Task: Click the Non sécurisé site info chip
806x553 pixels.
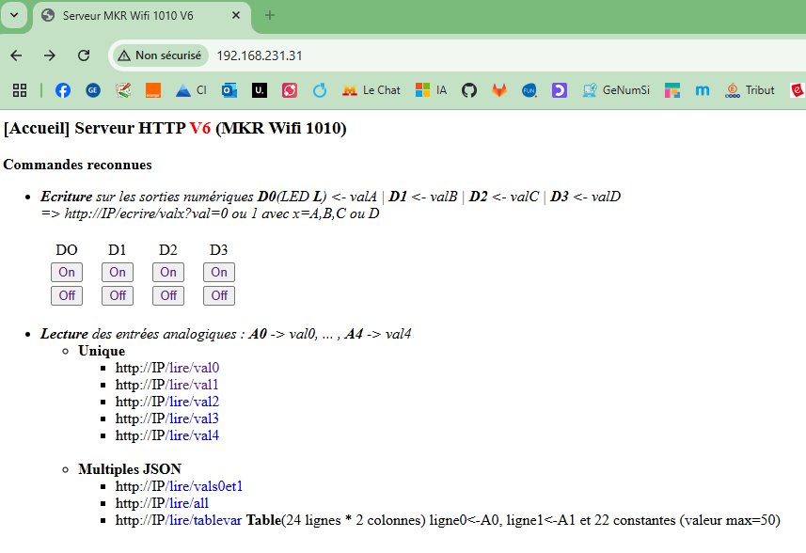Action: [x=160, y=55]
